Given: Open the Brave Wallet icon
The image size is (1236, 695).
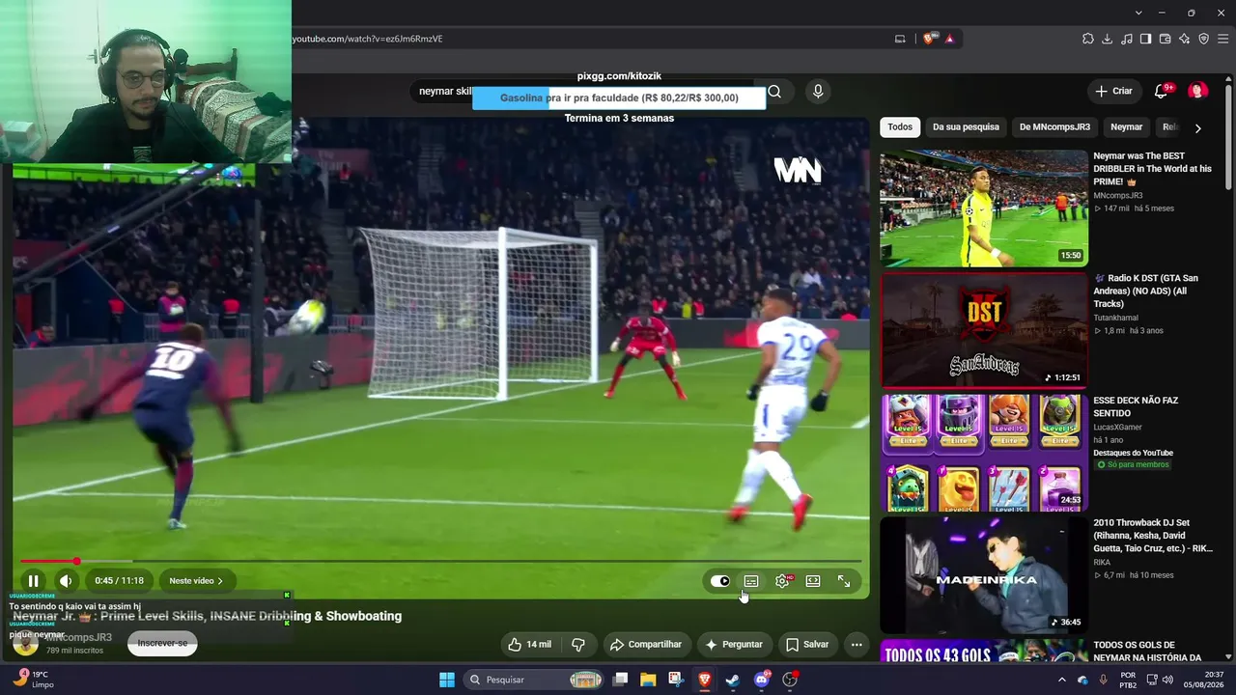Looking at the screenshot, I should (x=1166, y=39).
